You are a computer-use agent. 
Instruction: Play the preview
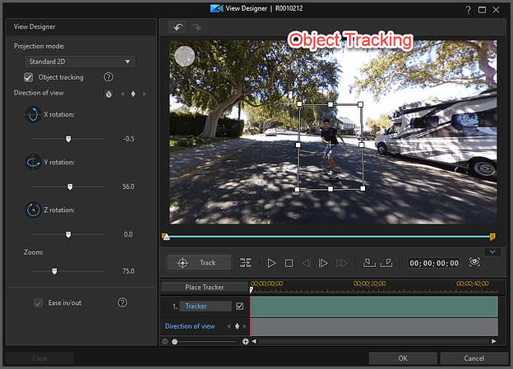[x=271, y=263]
